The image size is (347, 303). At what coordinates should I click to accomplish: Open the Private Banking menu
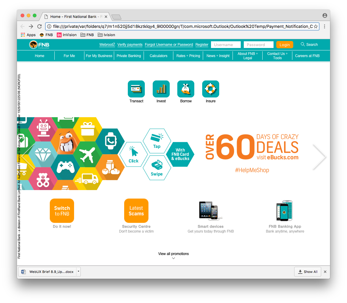tap(129, 56)
